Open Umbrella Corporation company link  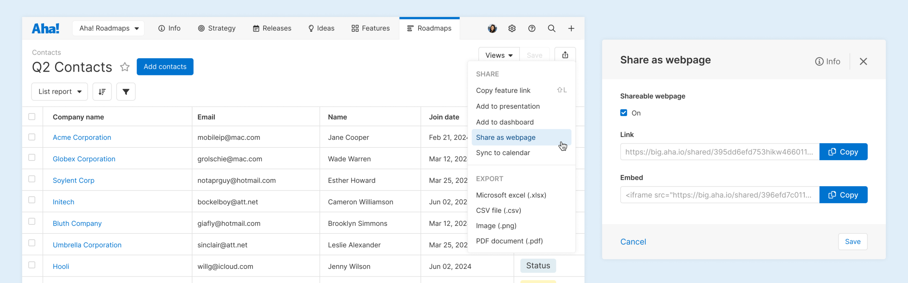click(87, 245)
